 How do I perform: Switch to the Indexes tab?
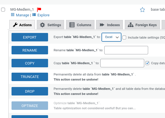(109, 25)
